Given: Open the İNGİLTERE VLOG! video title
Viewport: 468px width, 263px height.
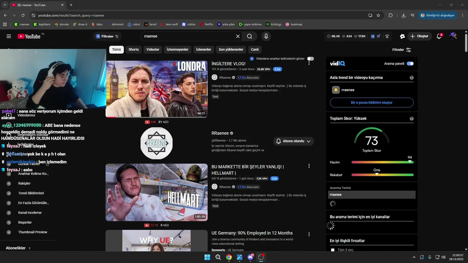Looking at the screenshot, I should tap(228, 64).
